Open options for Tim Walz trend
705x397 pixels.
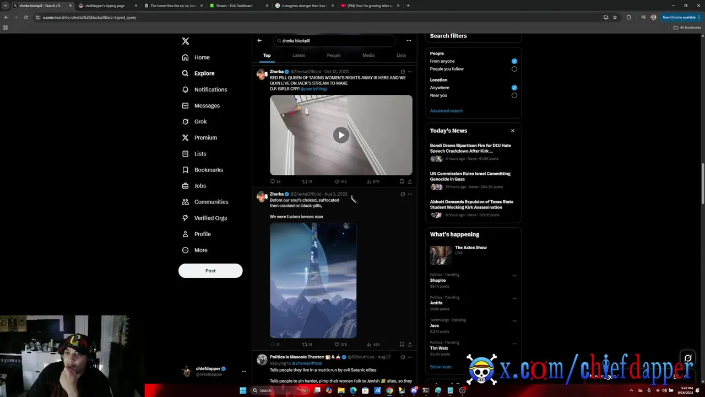point(514,344)
